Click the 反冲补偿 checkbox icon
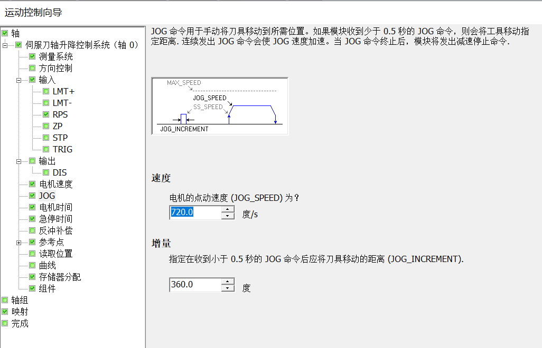The image size is (542, 348). coord(32,230)
